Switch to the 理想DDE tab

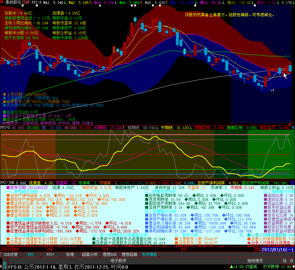click(x=110, y=255)
